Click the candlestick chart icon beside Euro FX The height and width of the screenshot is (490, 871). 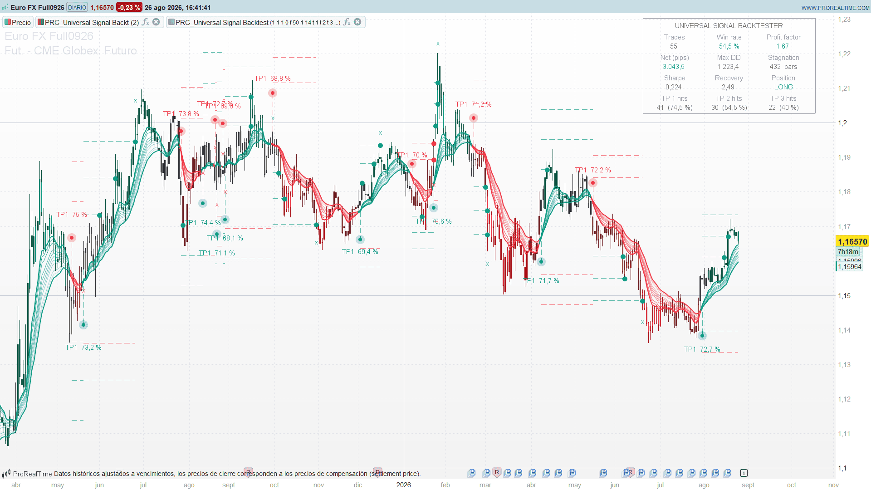point(5,8)
